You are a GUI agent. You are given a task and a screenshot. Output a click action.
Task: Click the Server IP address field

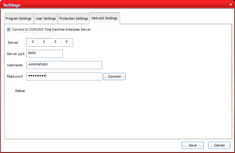click(x=50, y=43)
